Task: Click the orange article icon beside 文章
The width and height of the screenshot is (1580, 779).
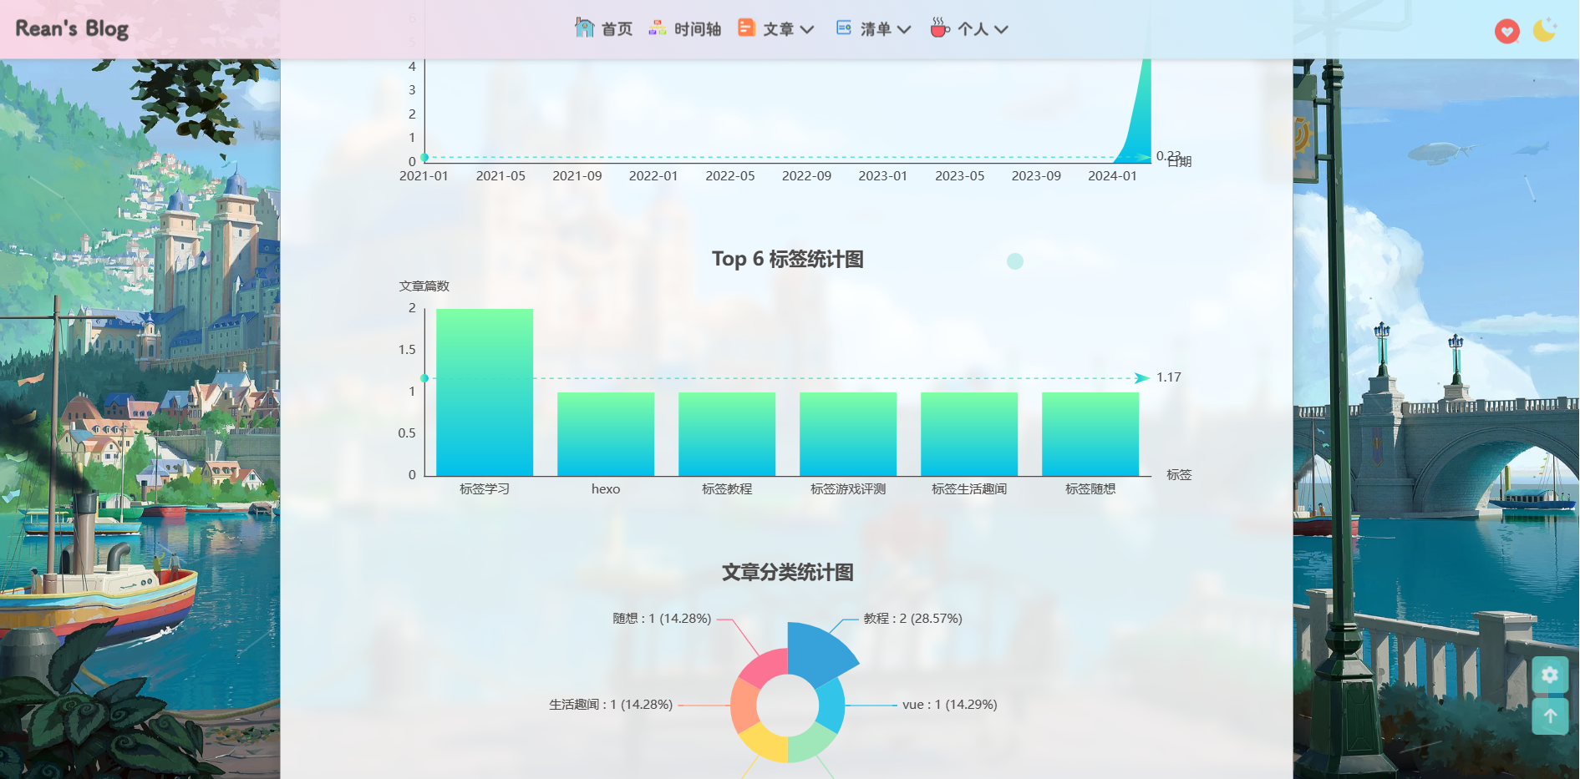Action: (x=746, y=28)
